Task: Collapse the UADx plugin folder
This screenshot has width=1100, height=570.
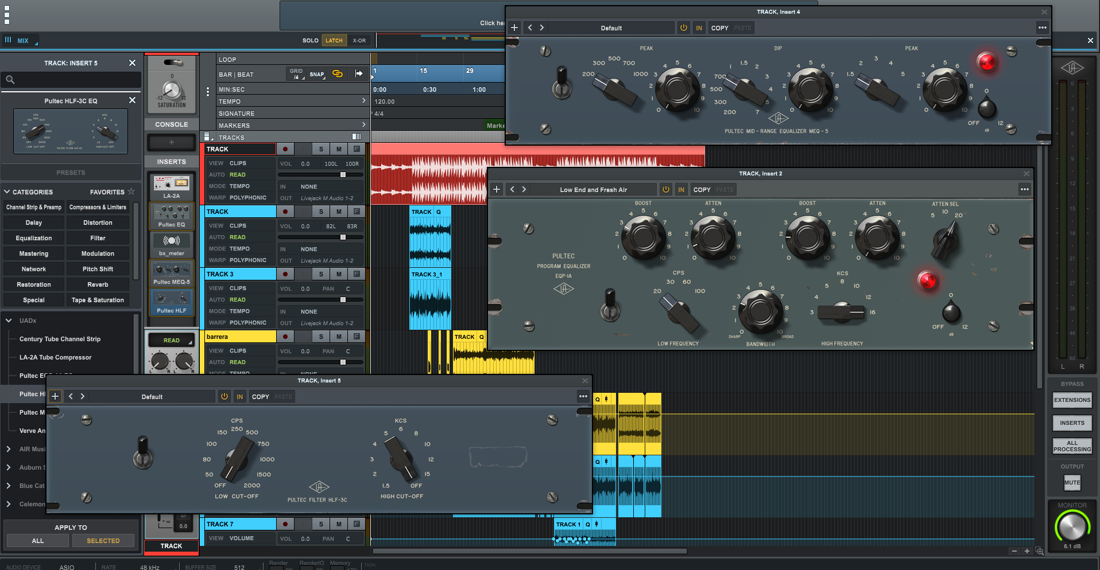Action: tap(9, 321)
